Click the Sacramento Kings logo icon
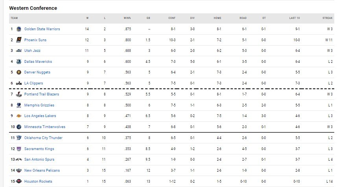 coord(19,149)
